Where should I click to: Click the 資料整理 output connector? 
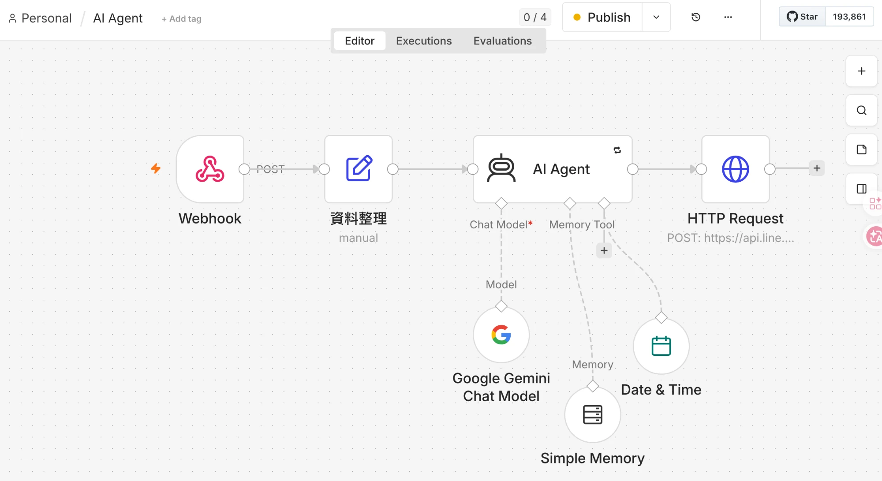click(x=392, y=169)
